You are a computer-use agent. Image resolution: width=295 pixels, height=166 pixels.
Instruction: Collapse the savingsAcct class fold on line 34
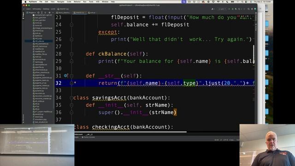(71, 98)
